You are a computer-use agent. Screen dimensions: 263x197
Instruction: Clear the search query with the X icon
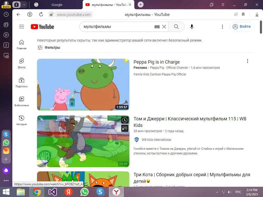(x=164, y=27)
